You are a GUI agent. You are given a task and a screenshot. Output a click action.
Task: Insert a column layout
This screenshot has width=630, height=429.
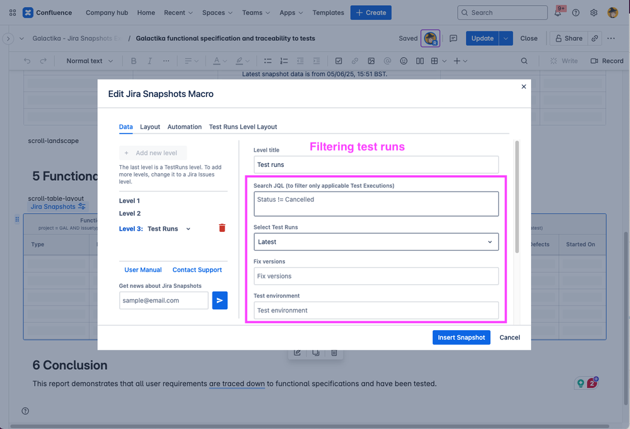[x=420, y=61]
